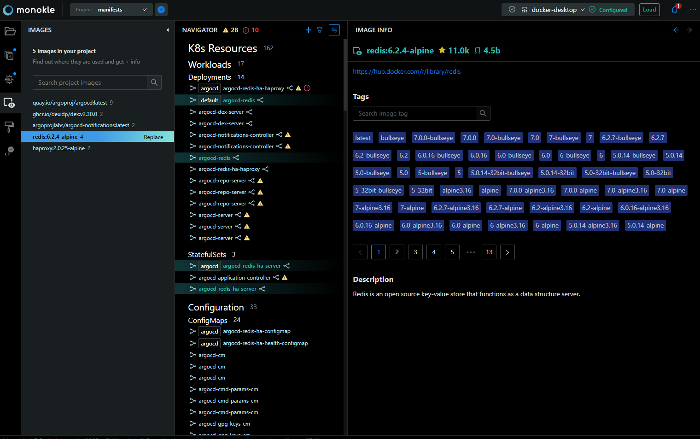Click the Monokle logo
This screenshot has width=700, height=439.
click(x=29, y=10)
